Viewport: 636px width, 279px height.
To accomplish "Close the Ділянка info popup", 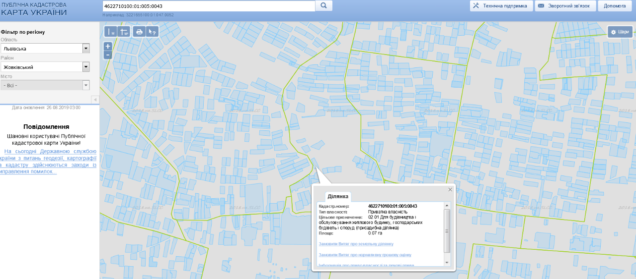I will 450,189.
